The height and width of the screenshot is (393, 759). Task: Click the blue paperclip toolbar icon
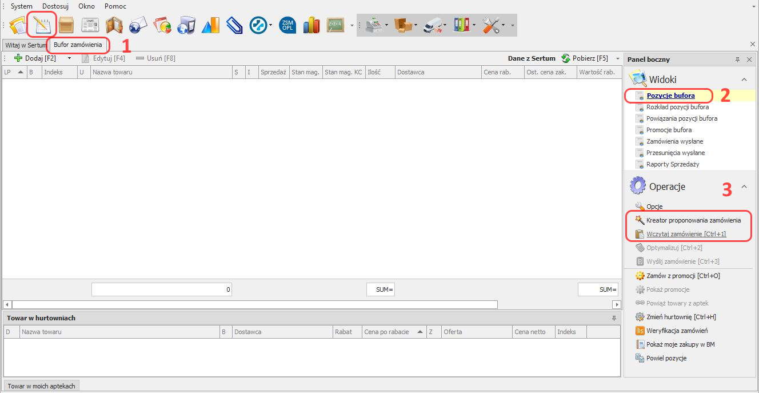click(x=234, y=25)
